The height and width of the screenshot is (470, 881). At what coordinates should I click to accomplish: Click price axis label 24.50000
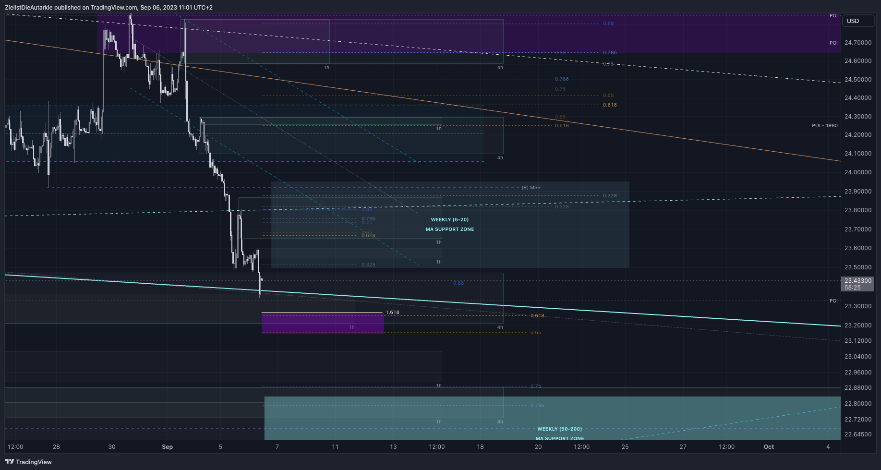click(858, 80)
